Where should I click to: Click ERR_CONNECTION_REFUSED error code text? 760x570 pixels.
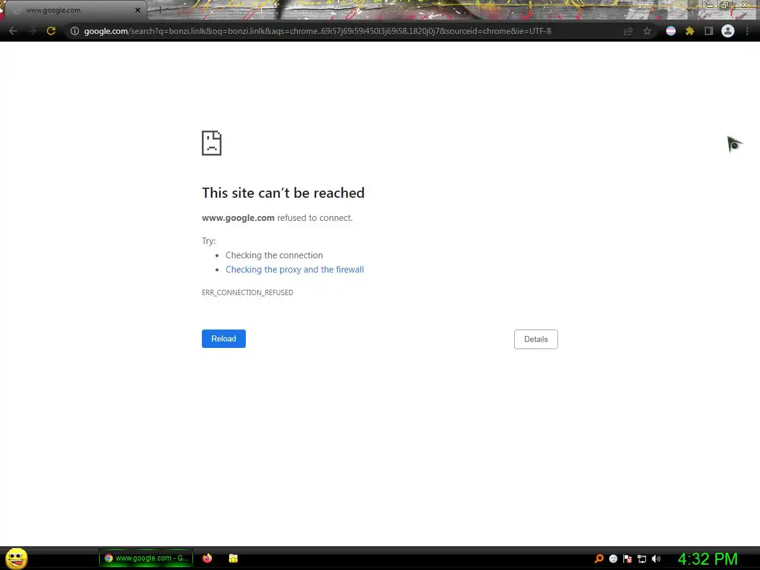click(x=248, y=293)
